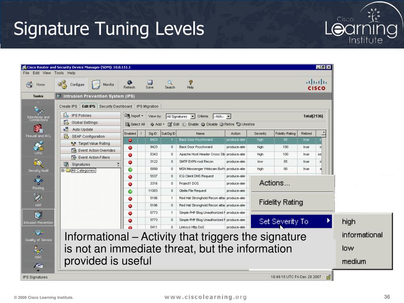Click the Disable signature button

[209, 124]
